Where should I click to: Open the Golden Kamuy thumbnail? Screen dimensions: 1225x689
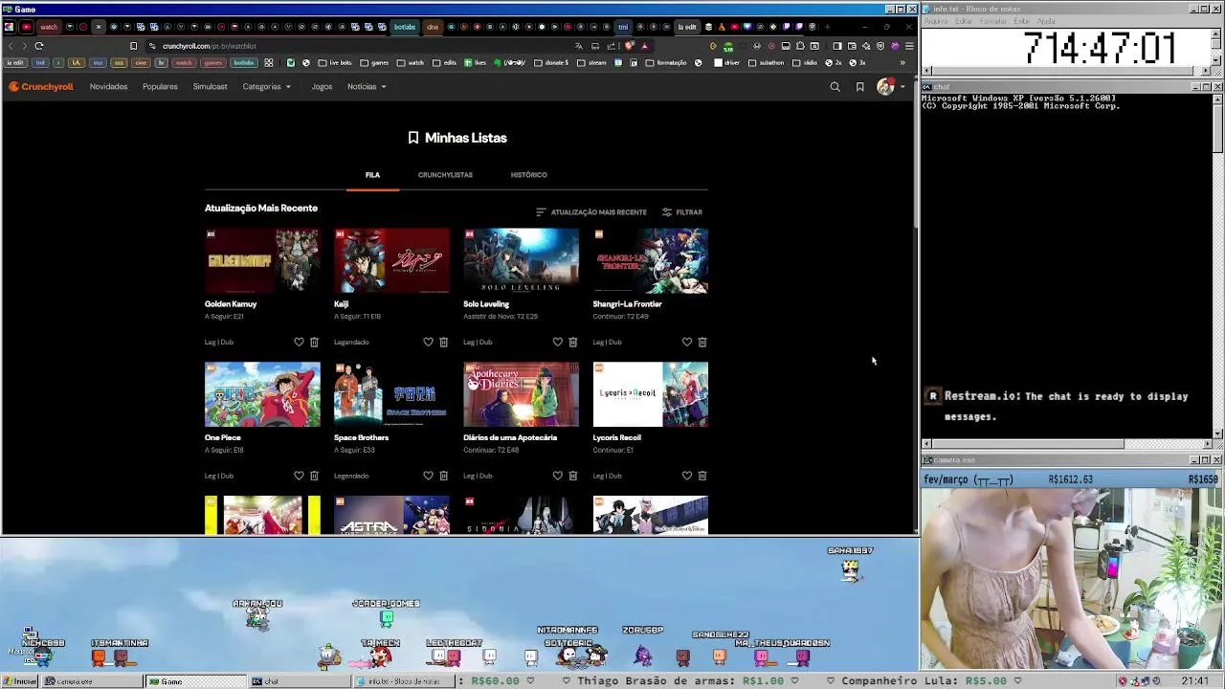click(262, 260)
